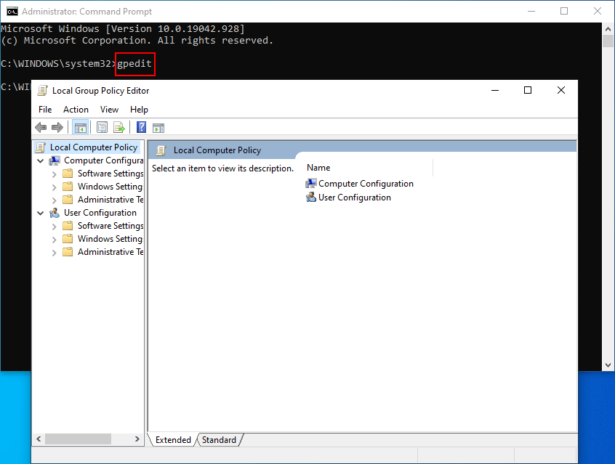Collapse the Computer Configuration tree node
615x464 pixels.
[41, 160]
